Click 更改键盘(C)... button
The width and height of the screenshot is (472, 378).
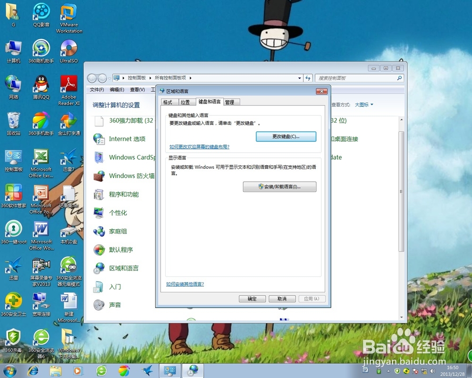click(x=286, y=137)
